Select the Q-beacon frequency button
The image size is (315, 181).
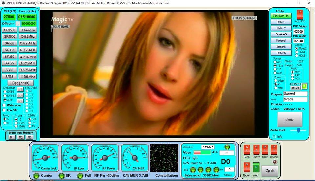pos(28,30)
